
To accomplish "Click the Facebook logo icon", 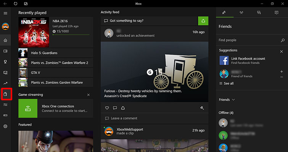I will [224, 60].
